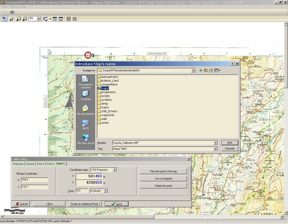Select the temp folder

tap(103, 104)
